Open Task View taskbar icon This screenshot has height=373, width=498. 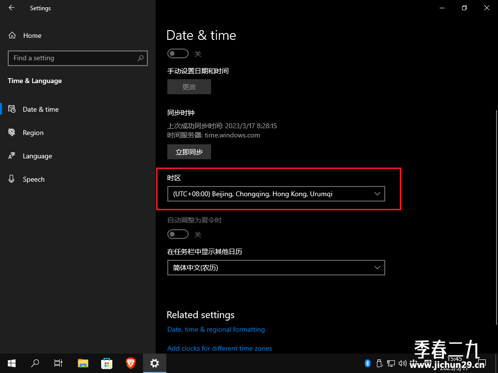(58, 363)
